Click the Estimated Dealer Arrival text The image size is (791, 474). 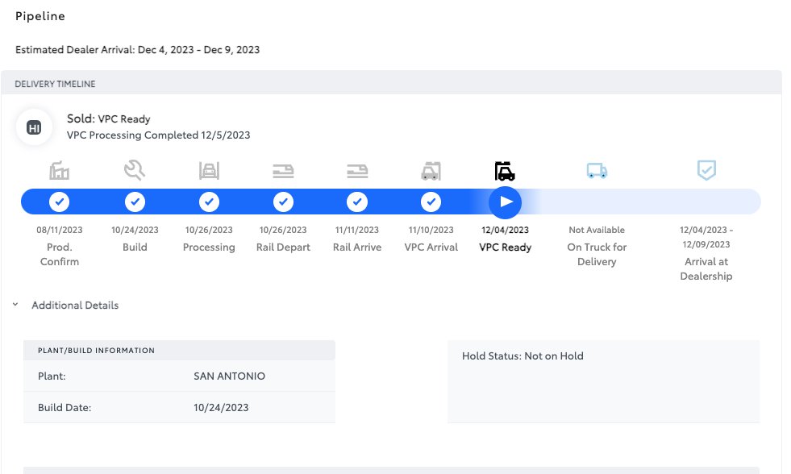(137, 49)
